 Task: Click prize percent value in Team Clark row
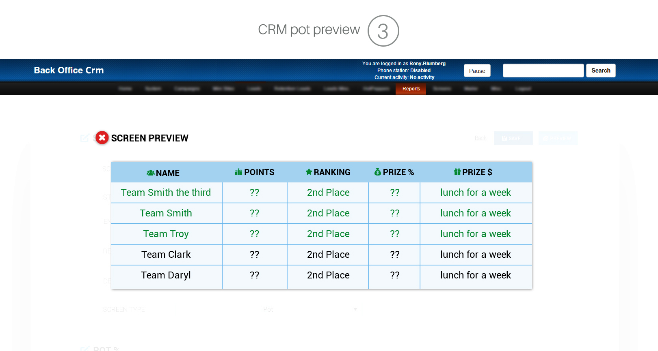(x=395, y=255)
